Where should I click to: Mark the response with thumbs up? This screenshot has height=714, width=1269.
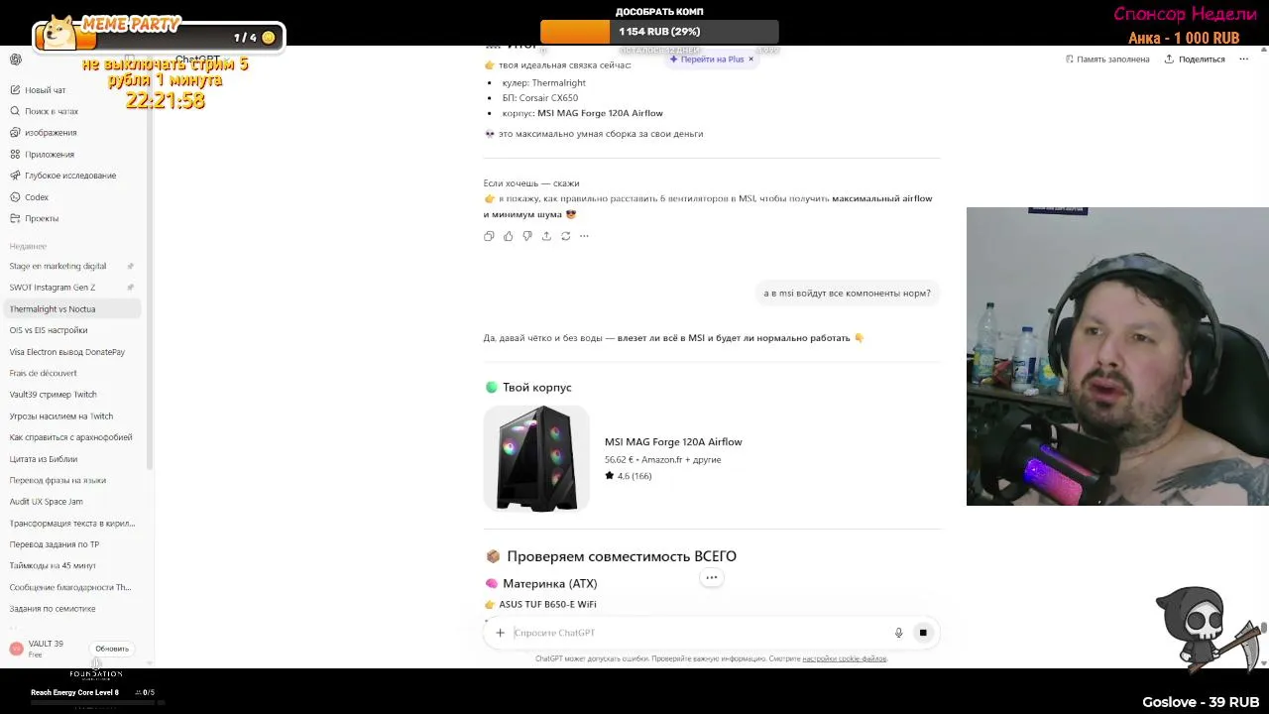tap(509, 236)
